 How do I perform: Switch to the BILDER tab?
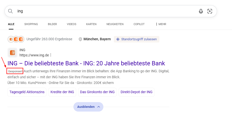(52, 24)
